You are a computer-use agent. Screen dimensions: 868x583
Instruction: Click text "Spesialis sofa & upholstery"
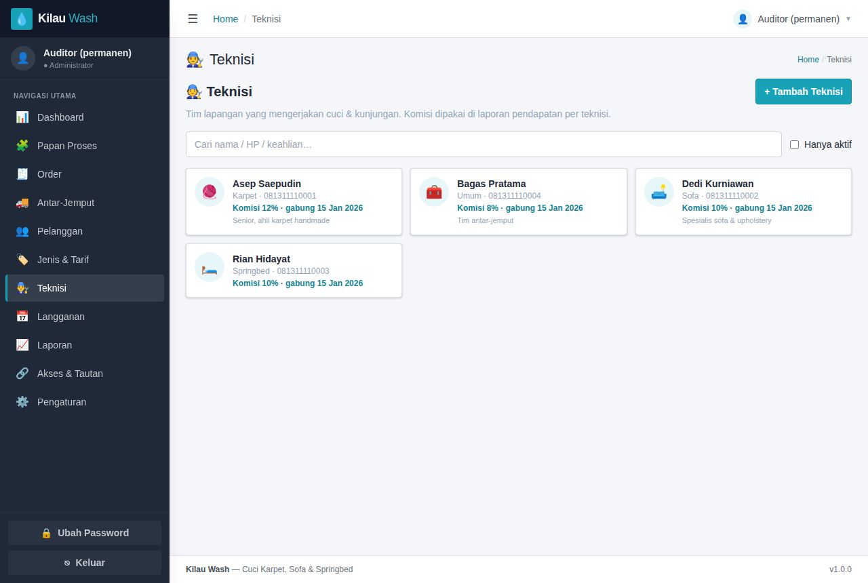point(727,220)
